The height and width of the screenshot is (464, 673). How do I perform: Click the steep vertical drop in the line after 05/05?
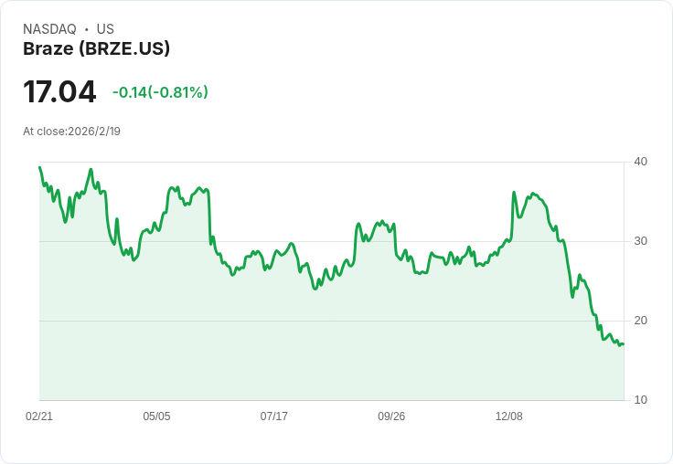[x=210, y=217]
